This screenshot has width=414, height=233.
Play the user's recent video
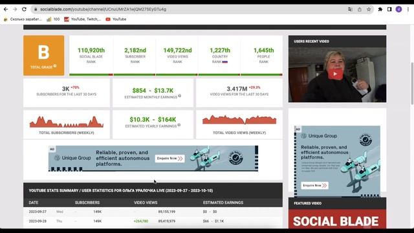335,74
